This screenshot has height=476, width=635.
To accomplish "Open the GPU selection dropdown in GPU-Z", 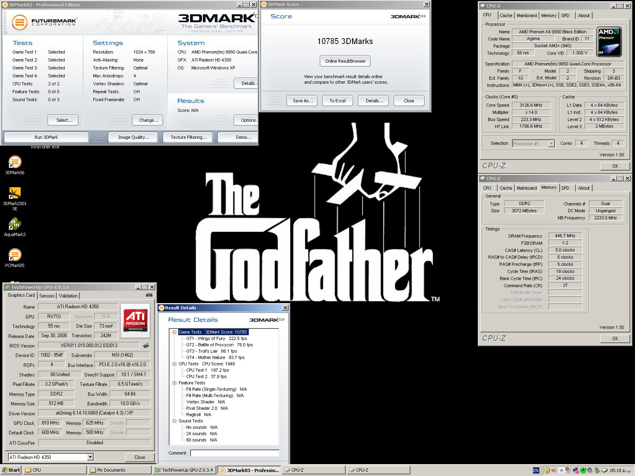I will tap(90, 457).
